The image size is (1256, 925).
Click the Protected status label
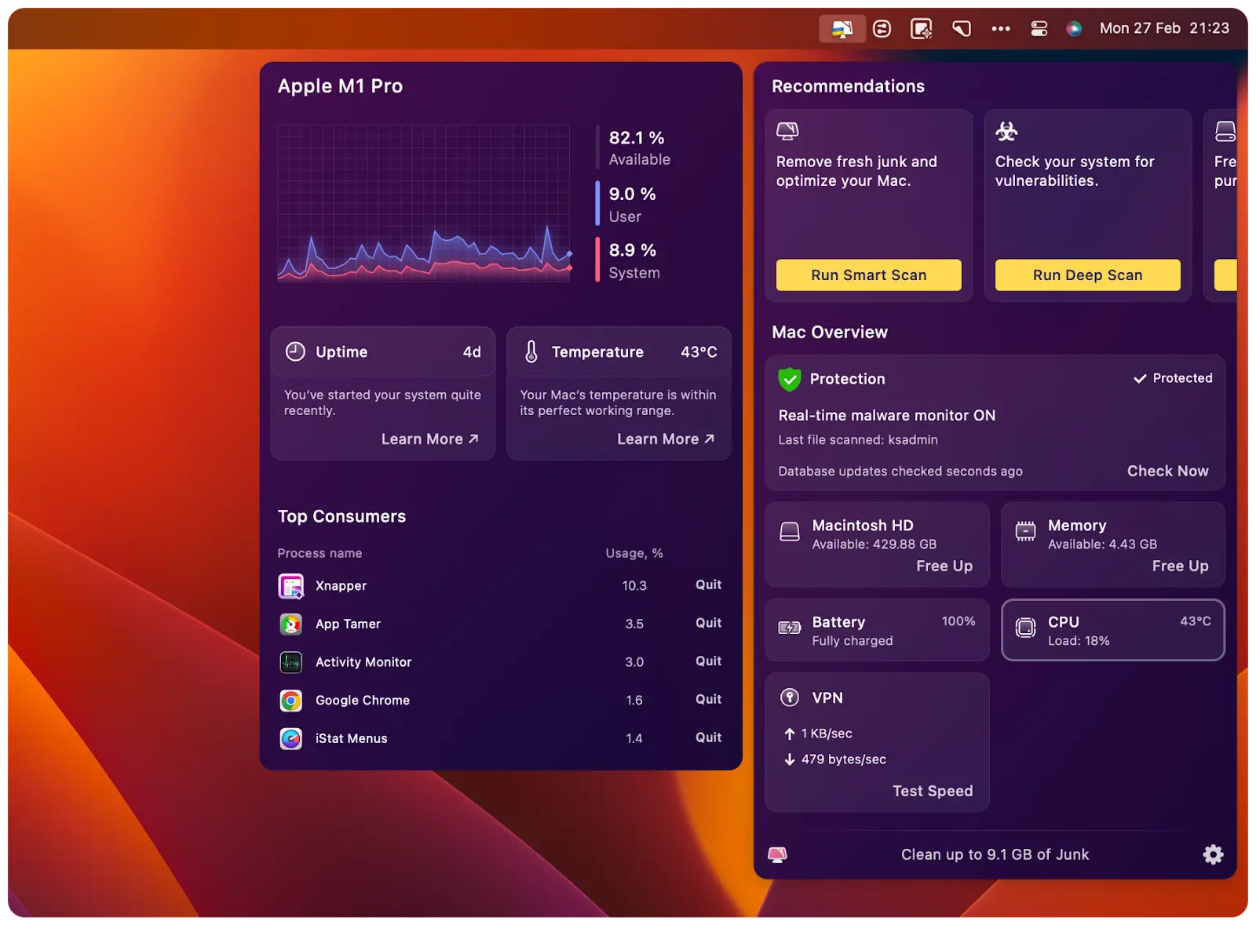point(1173,378)
